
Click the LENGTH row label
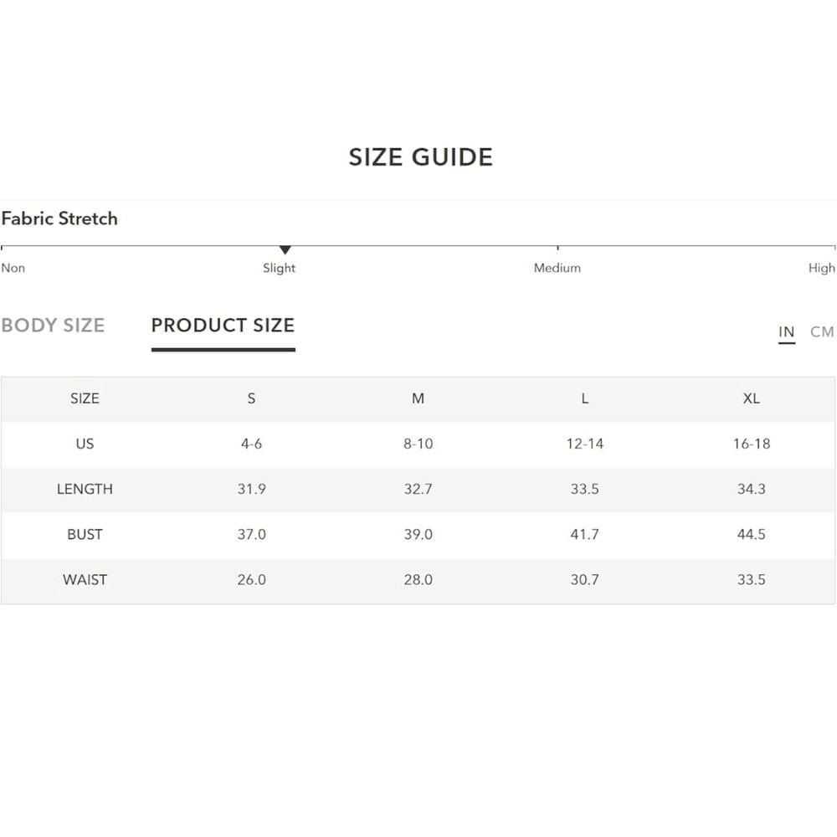coord(85,489)
